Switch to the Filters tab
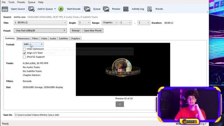The height and width of the screenshot is (126, 224). 35,38
